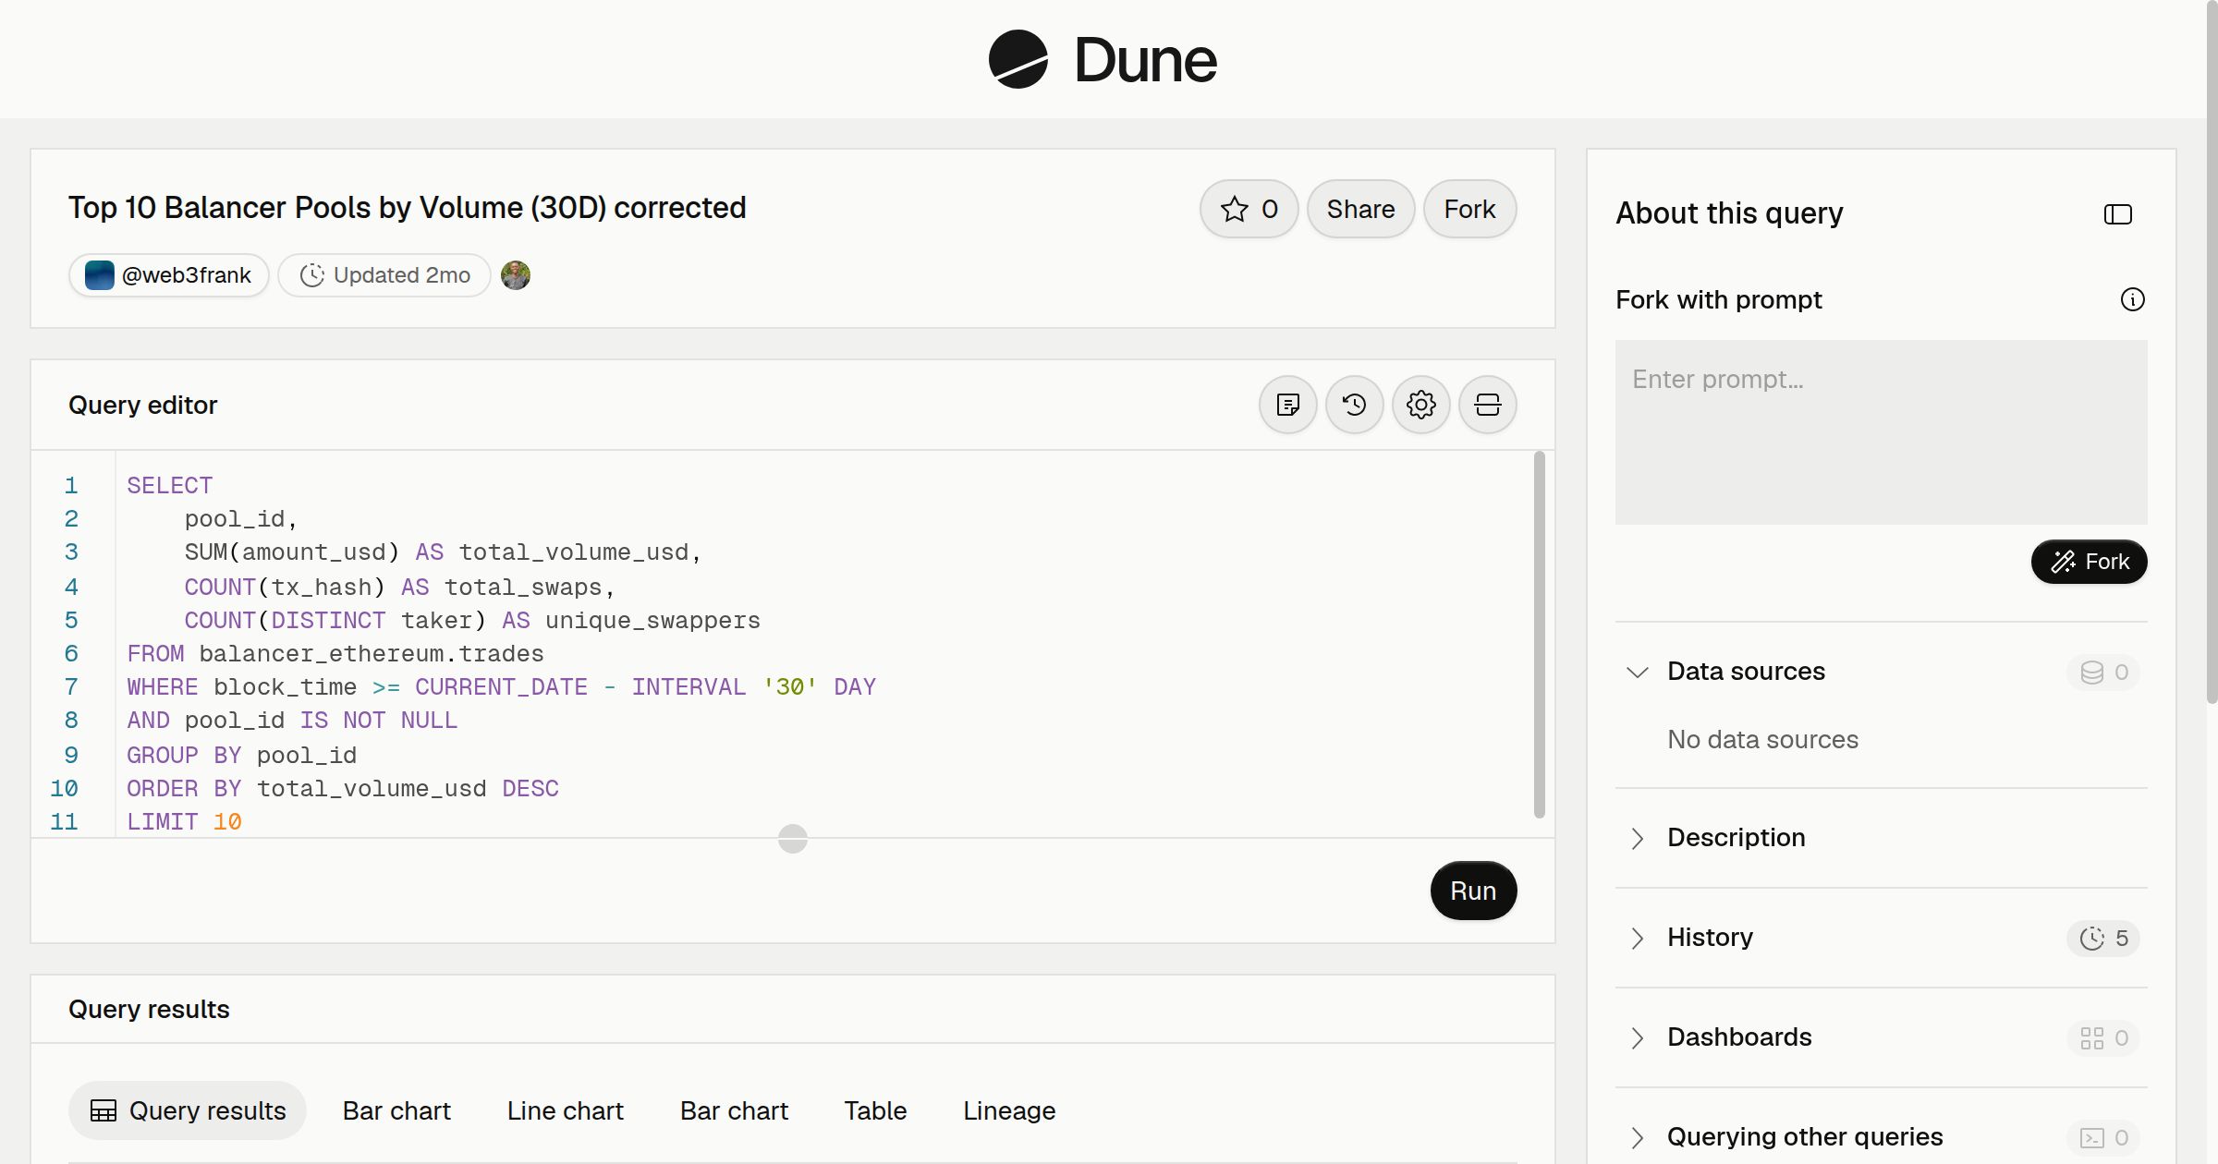This screenshot has width=2218, height=1164.
Task: Open the contributor avatar next to Updated
Action: click(x=516, y=275)
